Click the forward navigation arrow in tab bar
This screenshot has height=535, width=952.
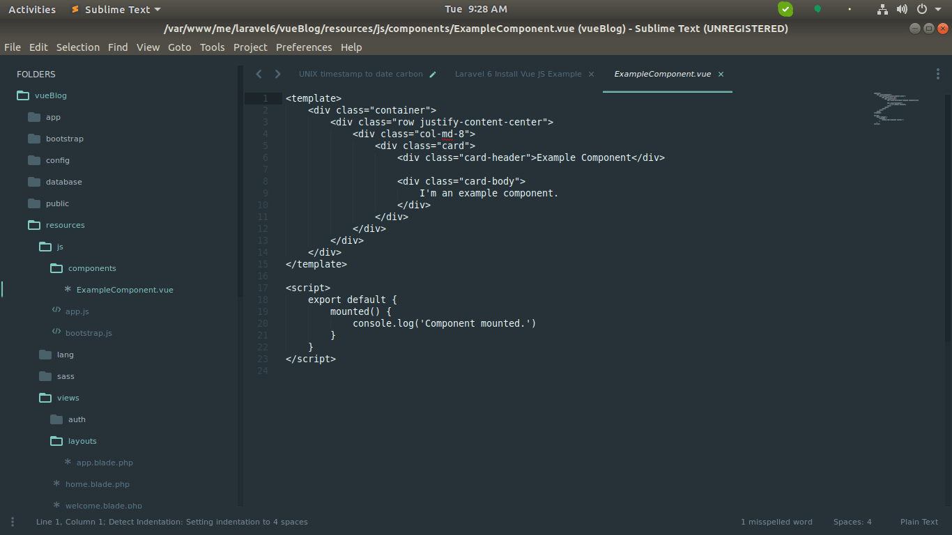tap(277, 74)
